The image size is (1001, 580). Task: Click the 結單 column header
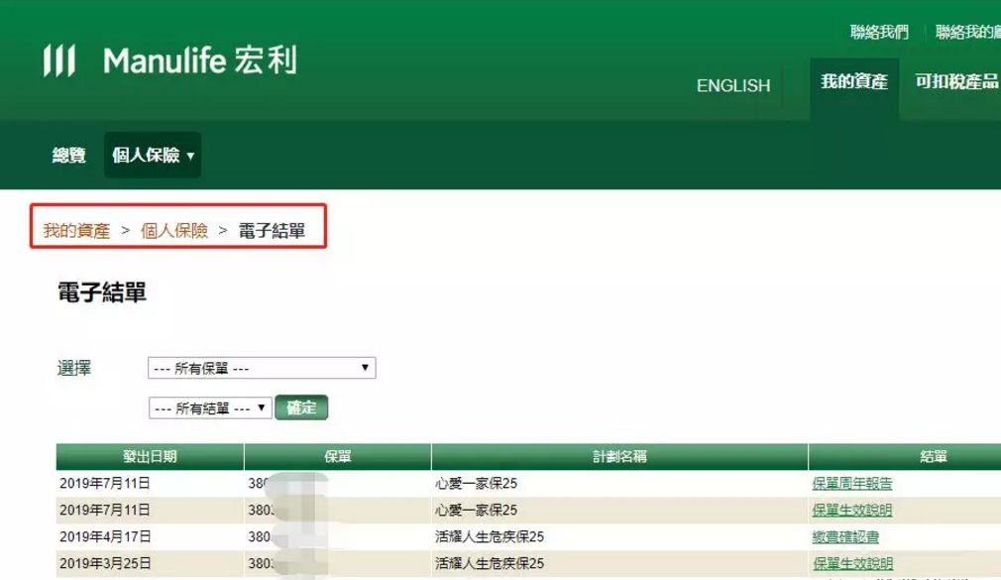[934, 456]
